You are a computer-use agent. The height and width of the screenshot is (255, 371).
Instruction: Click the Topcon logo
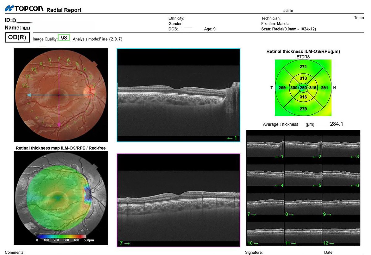pyautogui.click(x=25, y=9)
